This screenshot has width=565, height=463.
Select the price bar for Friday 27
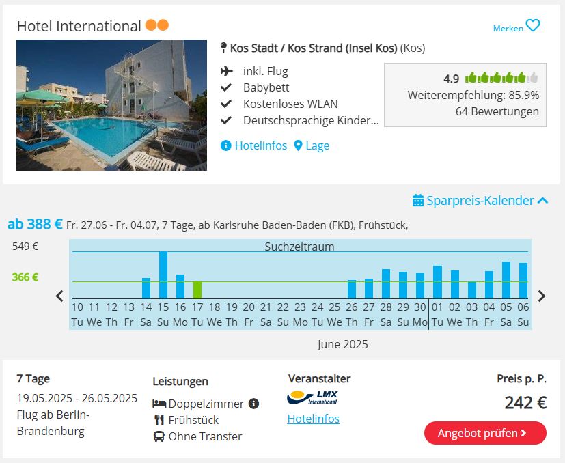click(369, 289)
